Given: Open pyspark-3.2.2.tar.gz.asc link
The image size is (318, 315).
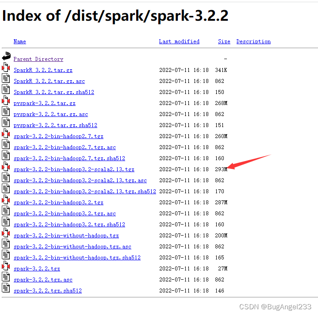Looking at the screenshot, I should pyautogui.click(x=51, y=114).
